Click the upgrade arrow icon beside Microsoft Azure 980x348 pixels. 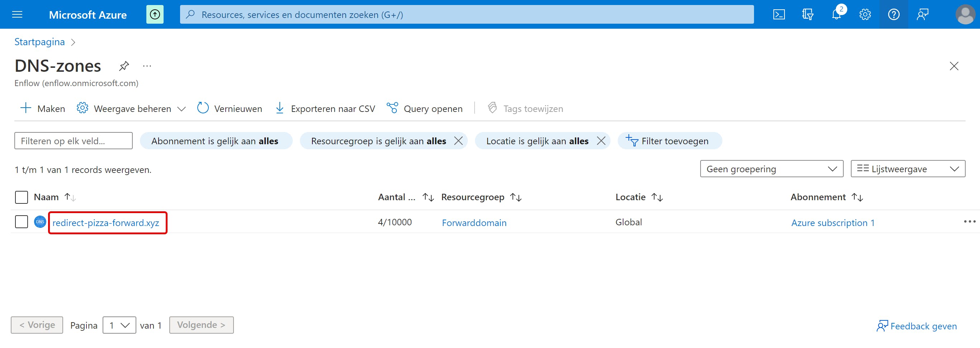[155, 14]
